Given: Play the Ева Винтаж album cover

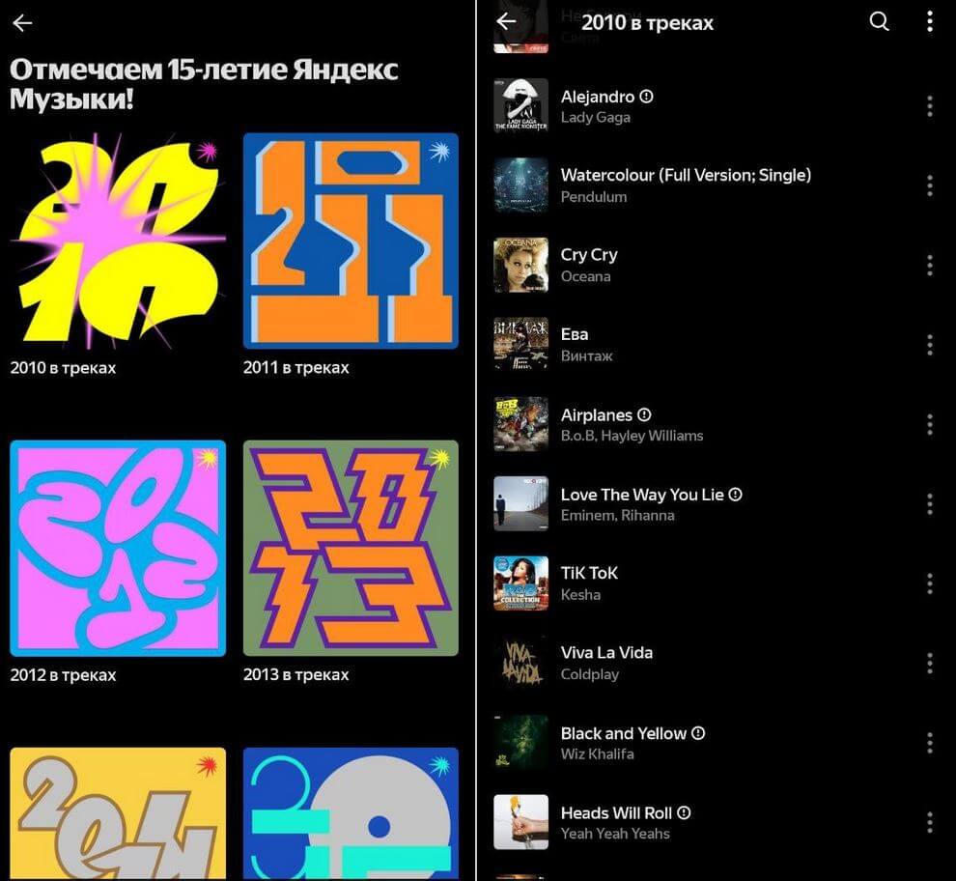Looking at the screenshot, I should 520,345.
